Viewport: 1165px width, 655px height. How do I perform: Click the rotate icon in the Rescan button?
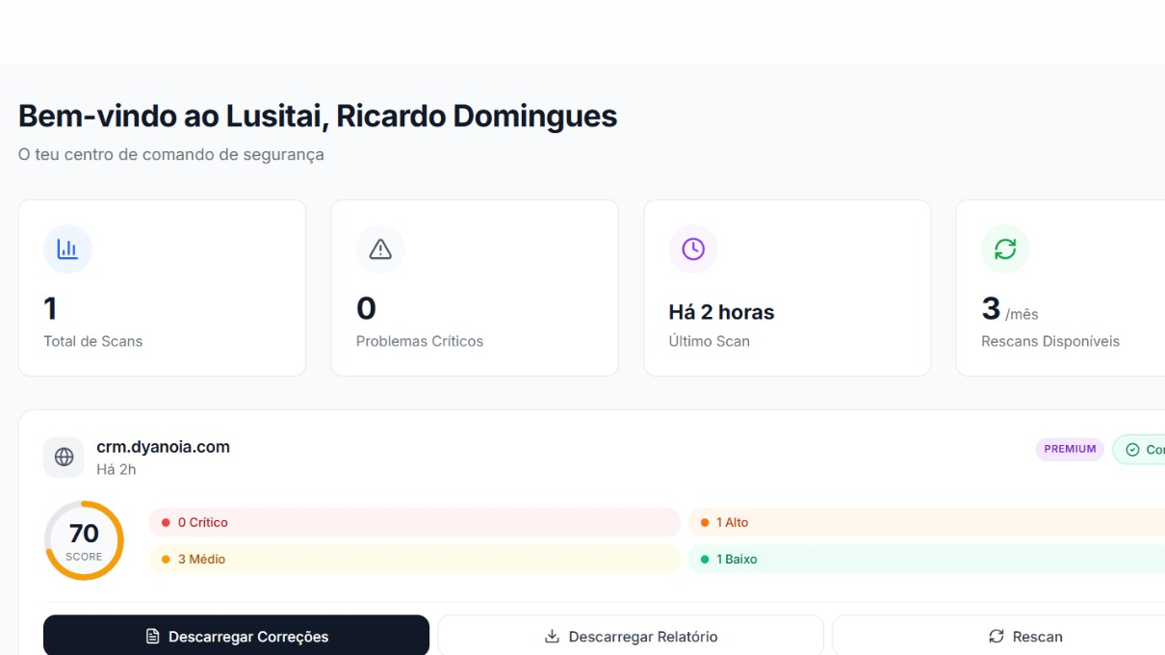[x=997, y=637]
